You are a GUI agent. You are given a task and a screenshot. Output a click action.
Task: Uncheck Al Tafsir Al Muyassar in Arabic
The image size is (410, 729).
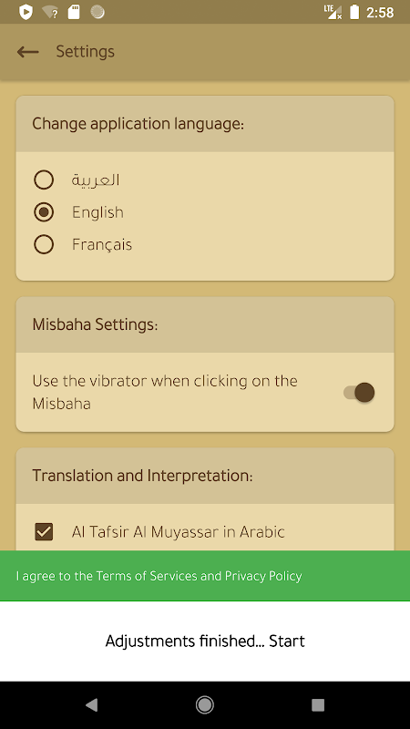click(x=44, y=532)
